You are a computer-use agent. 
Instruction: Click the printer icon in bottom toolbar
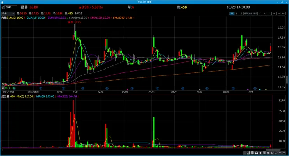coord(257,153)
